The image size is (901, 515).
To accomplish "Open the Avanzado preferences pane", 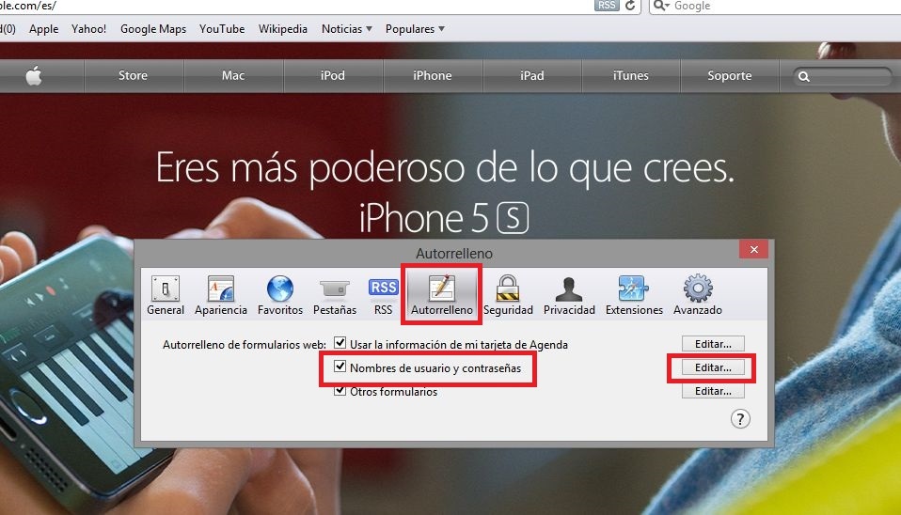I will [x=698, y=295].
